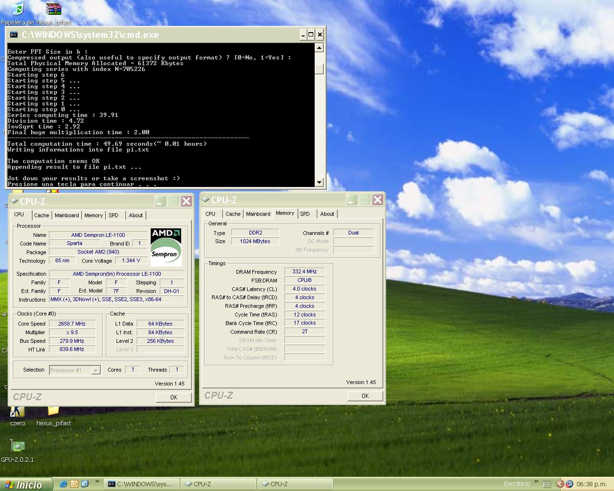This screenshot has width=614, height=491.
Task: Click the Code Name value Sparta
Action: [x=74, y=243]
